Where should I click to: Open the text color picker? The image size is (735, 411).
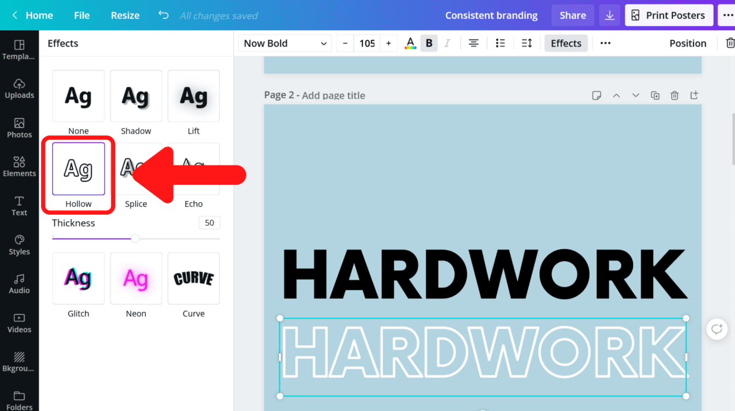pyautogui.click(x=410, y=43)
